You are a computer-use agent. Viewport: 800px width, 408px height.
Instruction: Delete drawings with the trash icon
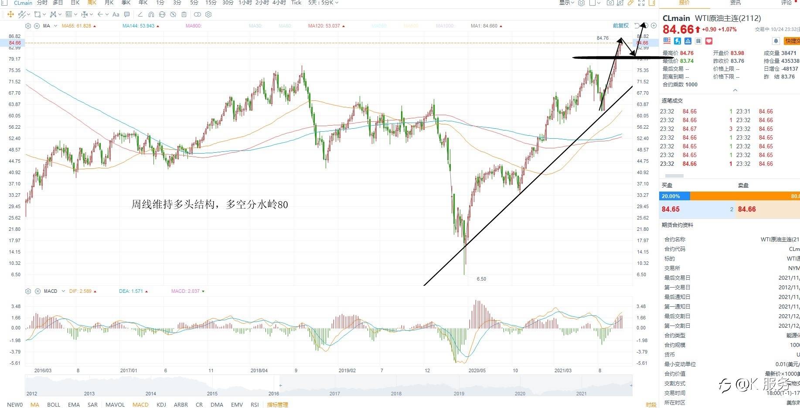(x=184, y=14)
